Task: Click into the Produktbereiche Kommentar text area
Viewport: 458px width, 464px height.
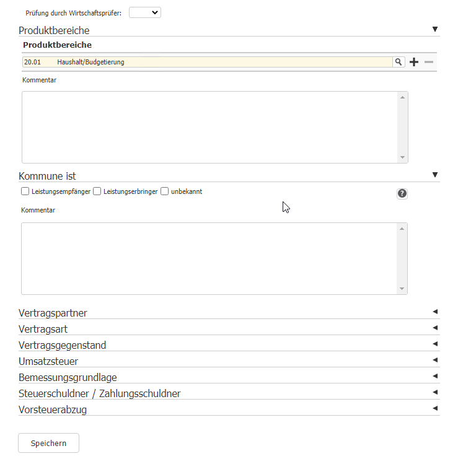Action: point(209,127)
